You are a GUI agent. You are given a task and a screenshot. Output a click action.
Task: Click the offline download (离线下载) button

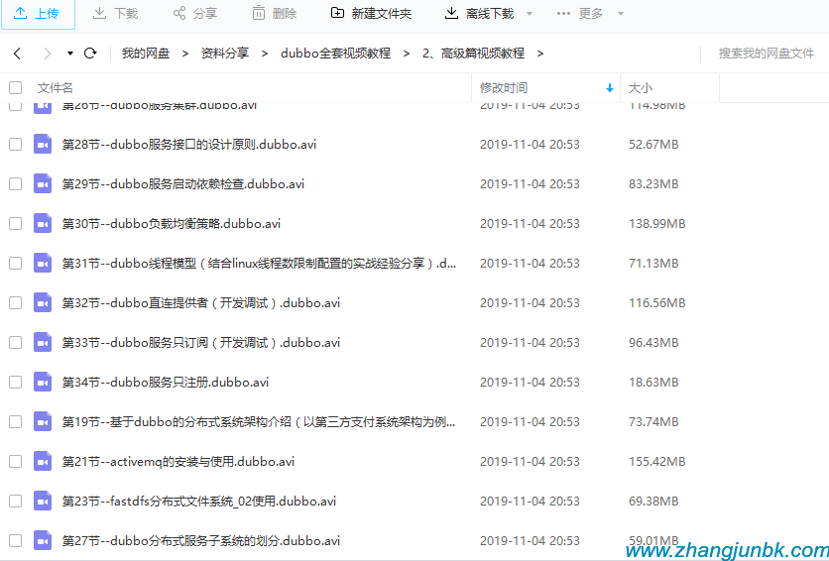(480, 13)
